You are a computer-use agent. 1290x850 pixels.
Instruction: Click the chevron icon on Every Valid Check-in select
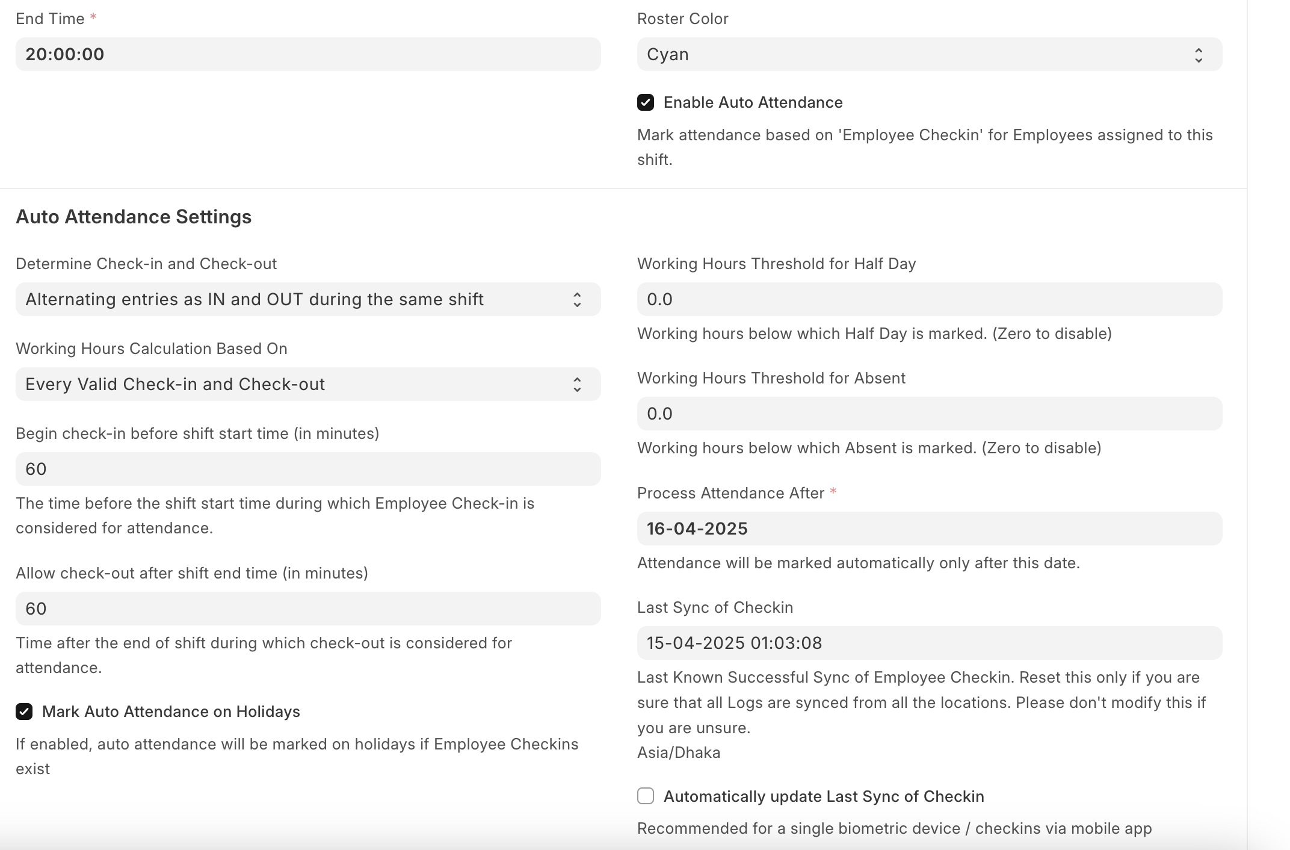(577, 385)
